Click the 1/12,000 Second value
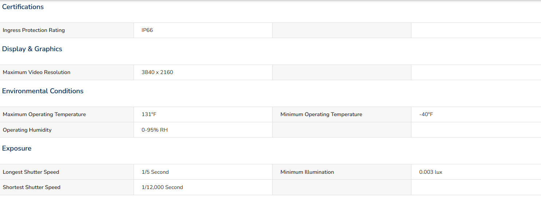The image size is (541, 197). [162, 188]
